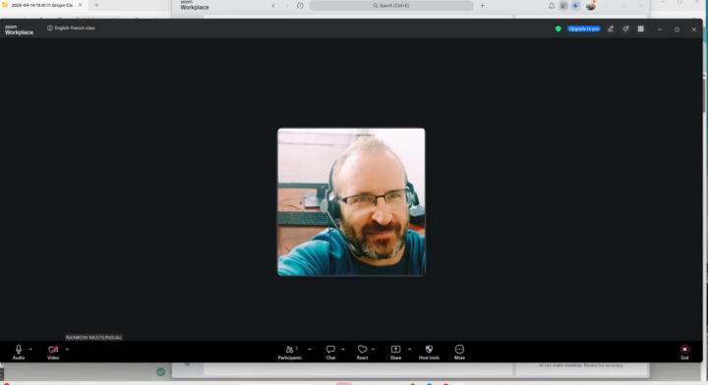Click the RAINBOW MULTILINGUAL name label
708x385 pixels.
tap(94, 337)
